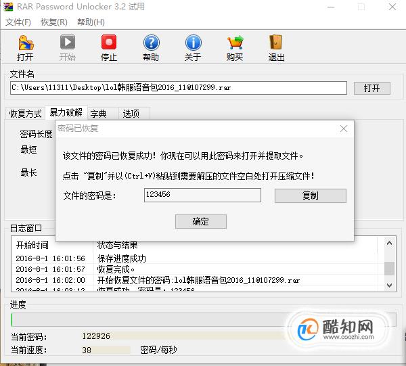
Task: Click timestamp 2016-8-1 16:02:00
Action: point(51,280)
